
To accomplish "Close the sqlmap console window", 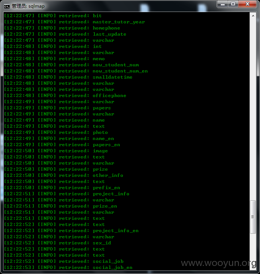I will click(x=247, y=4).
